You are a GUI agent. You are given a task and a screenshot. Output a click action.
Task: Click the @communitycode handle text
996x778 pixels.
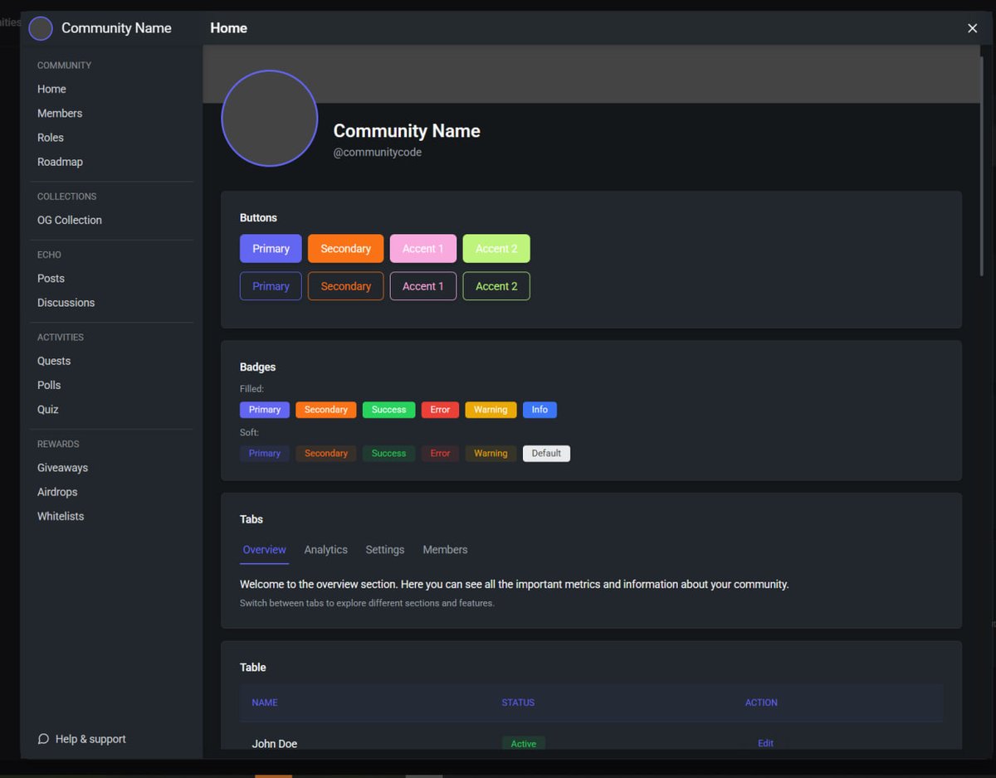coord(378,153)
